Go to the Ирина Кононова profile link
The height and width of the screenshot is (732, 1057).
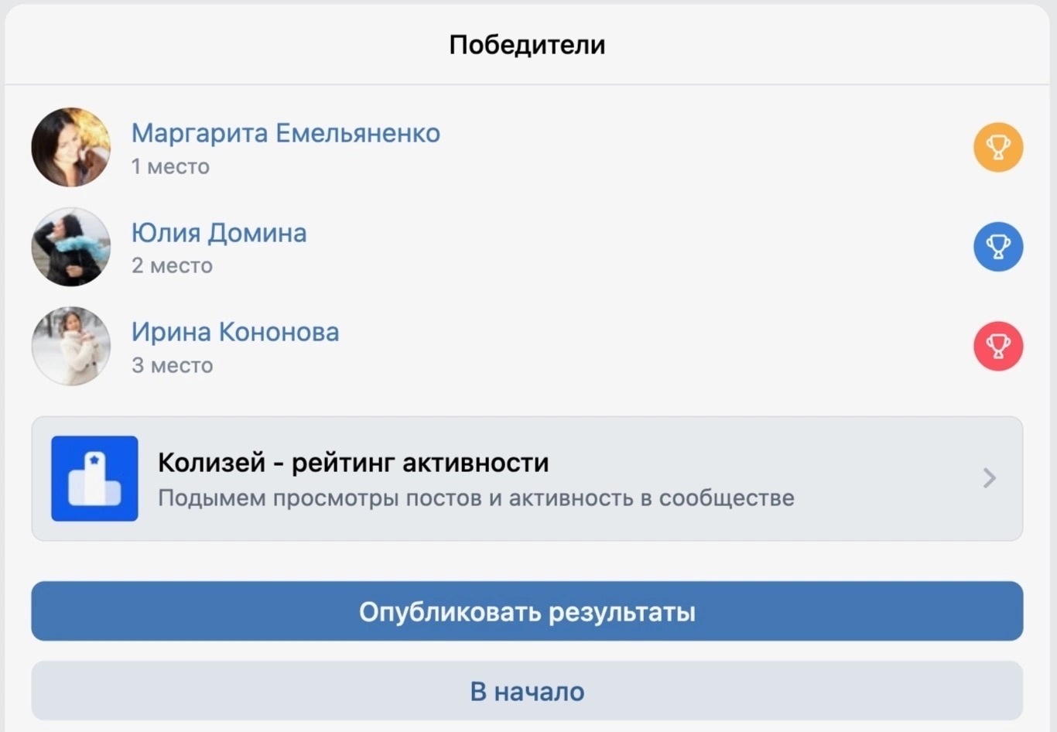(x=235, y=332)
